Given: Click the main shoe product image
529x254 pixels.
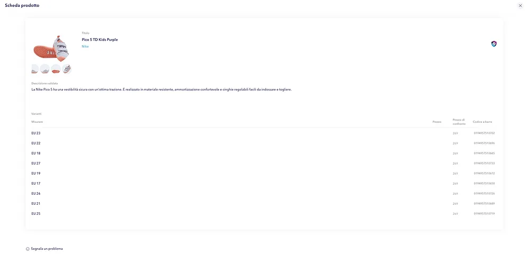Looking at the screenshot, I should 51,48.
